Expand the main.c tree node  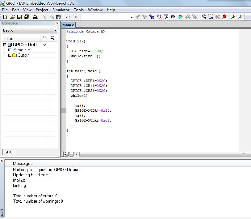10,50
